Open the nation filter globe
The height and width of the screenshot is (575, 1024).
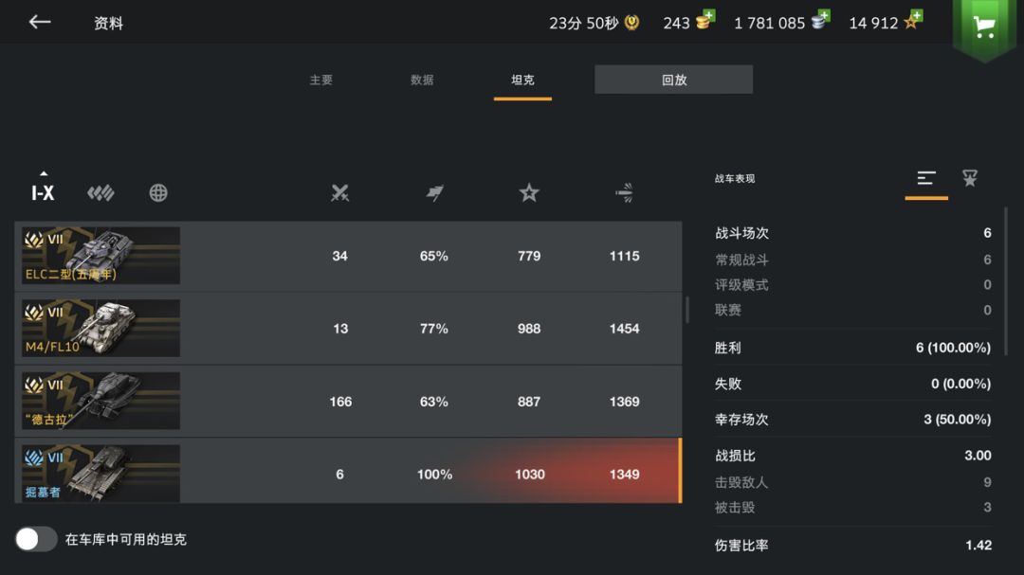158,193
